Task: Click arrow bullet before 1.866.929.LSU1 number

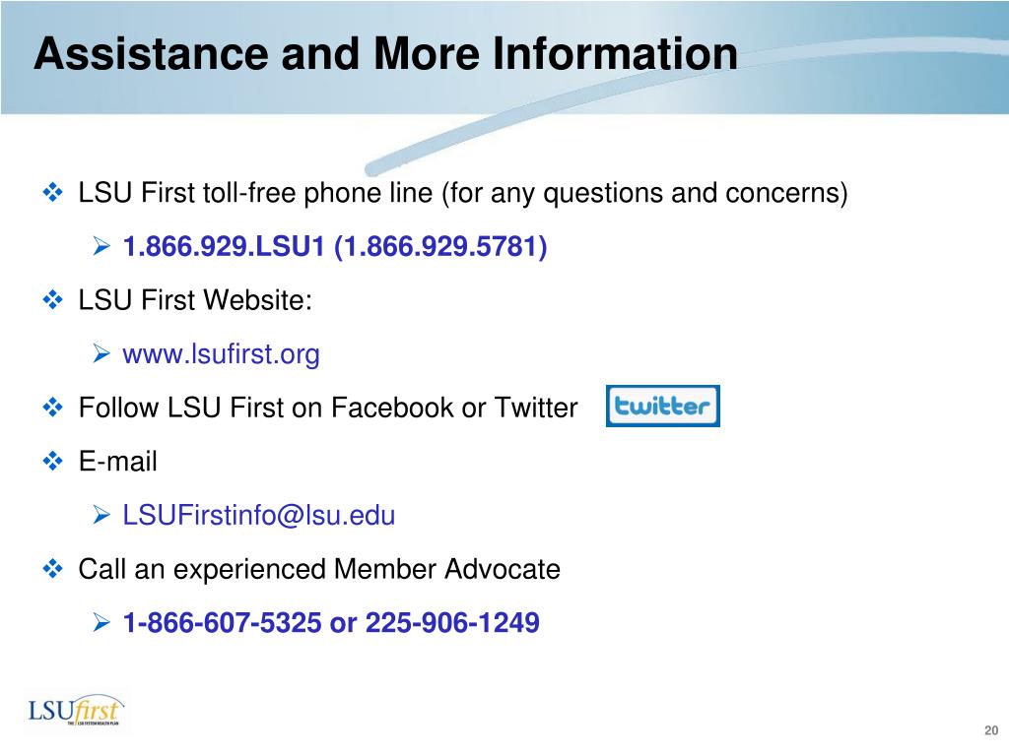Action: pos(101,245)
